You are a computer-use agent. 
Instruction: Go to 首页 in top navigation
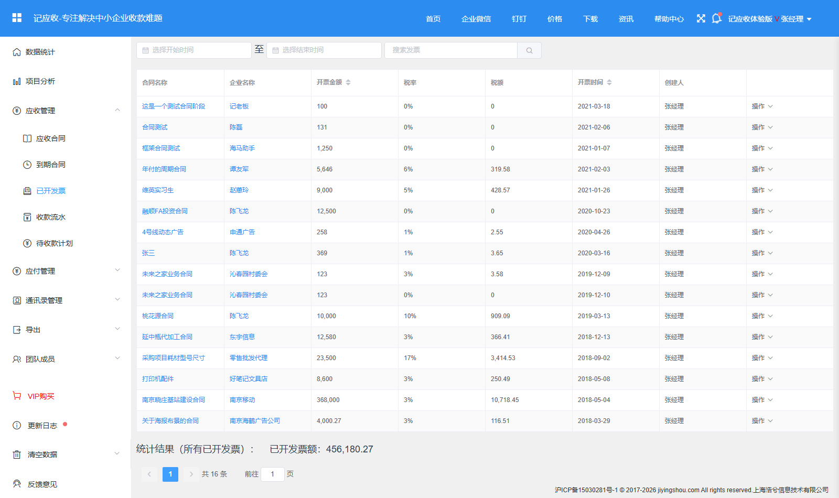[433, 19]
